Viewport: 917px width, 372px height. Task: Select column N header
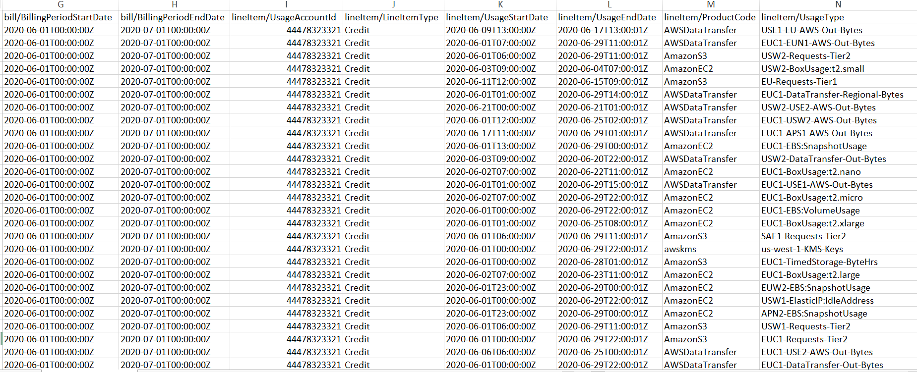(x=838, y=4)
